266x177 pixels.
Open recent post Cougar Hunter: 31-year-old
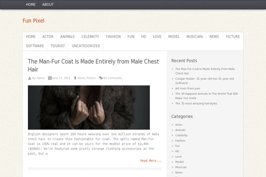(x=204, y=81)
